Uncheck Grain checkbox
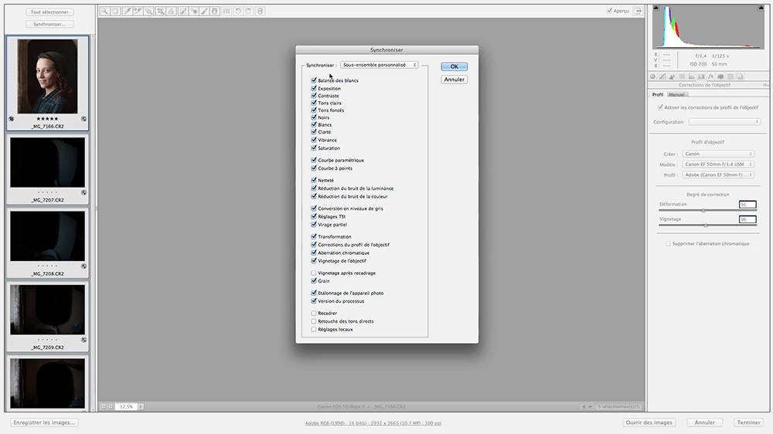 (x=314, y=281)
